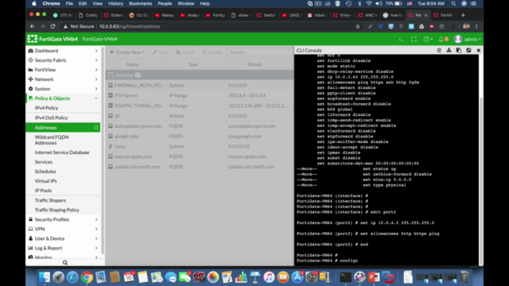509x286 pixels.
Task: Open Chrome's three-dot menu
Action: [476, 26]
